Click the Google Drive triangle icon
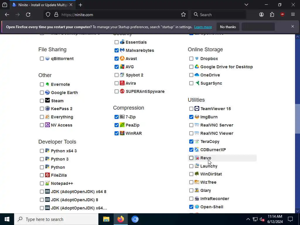 pyautogui.click(x=197, y=67)
